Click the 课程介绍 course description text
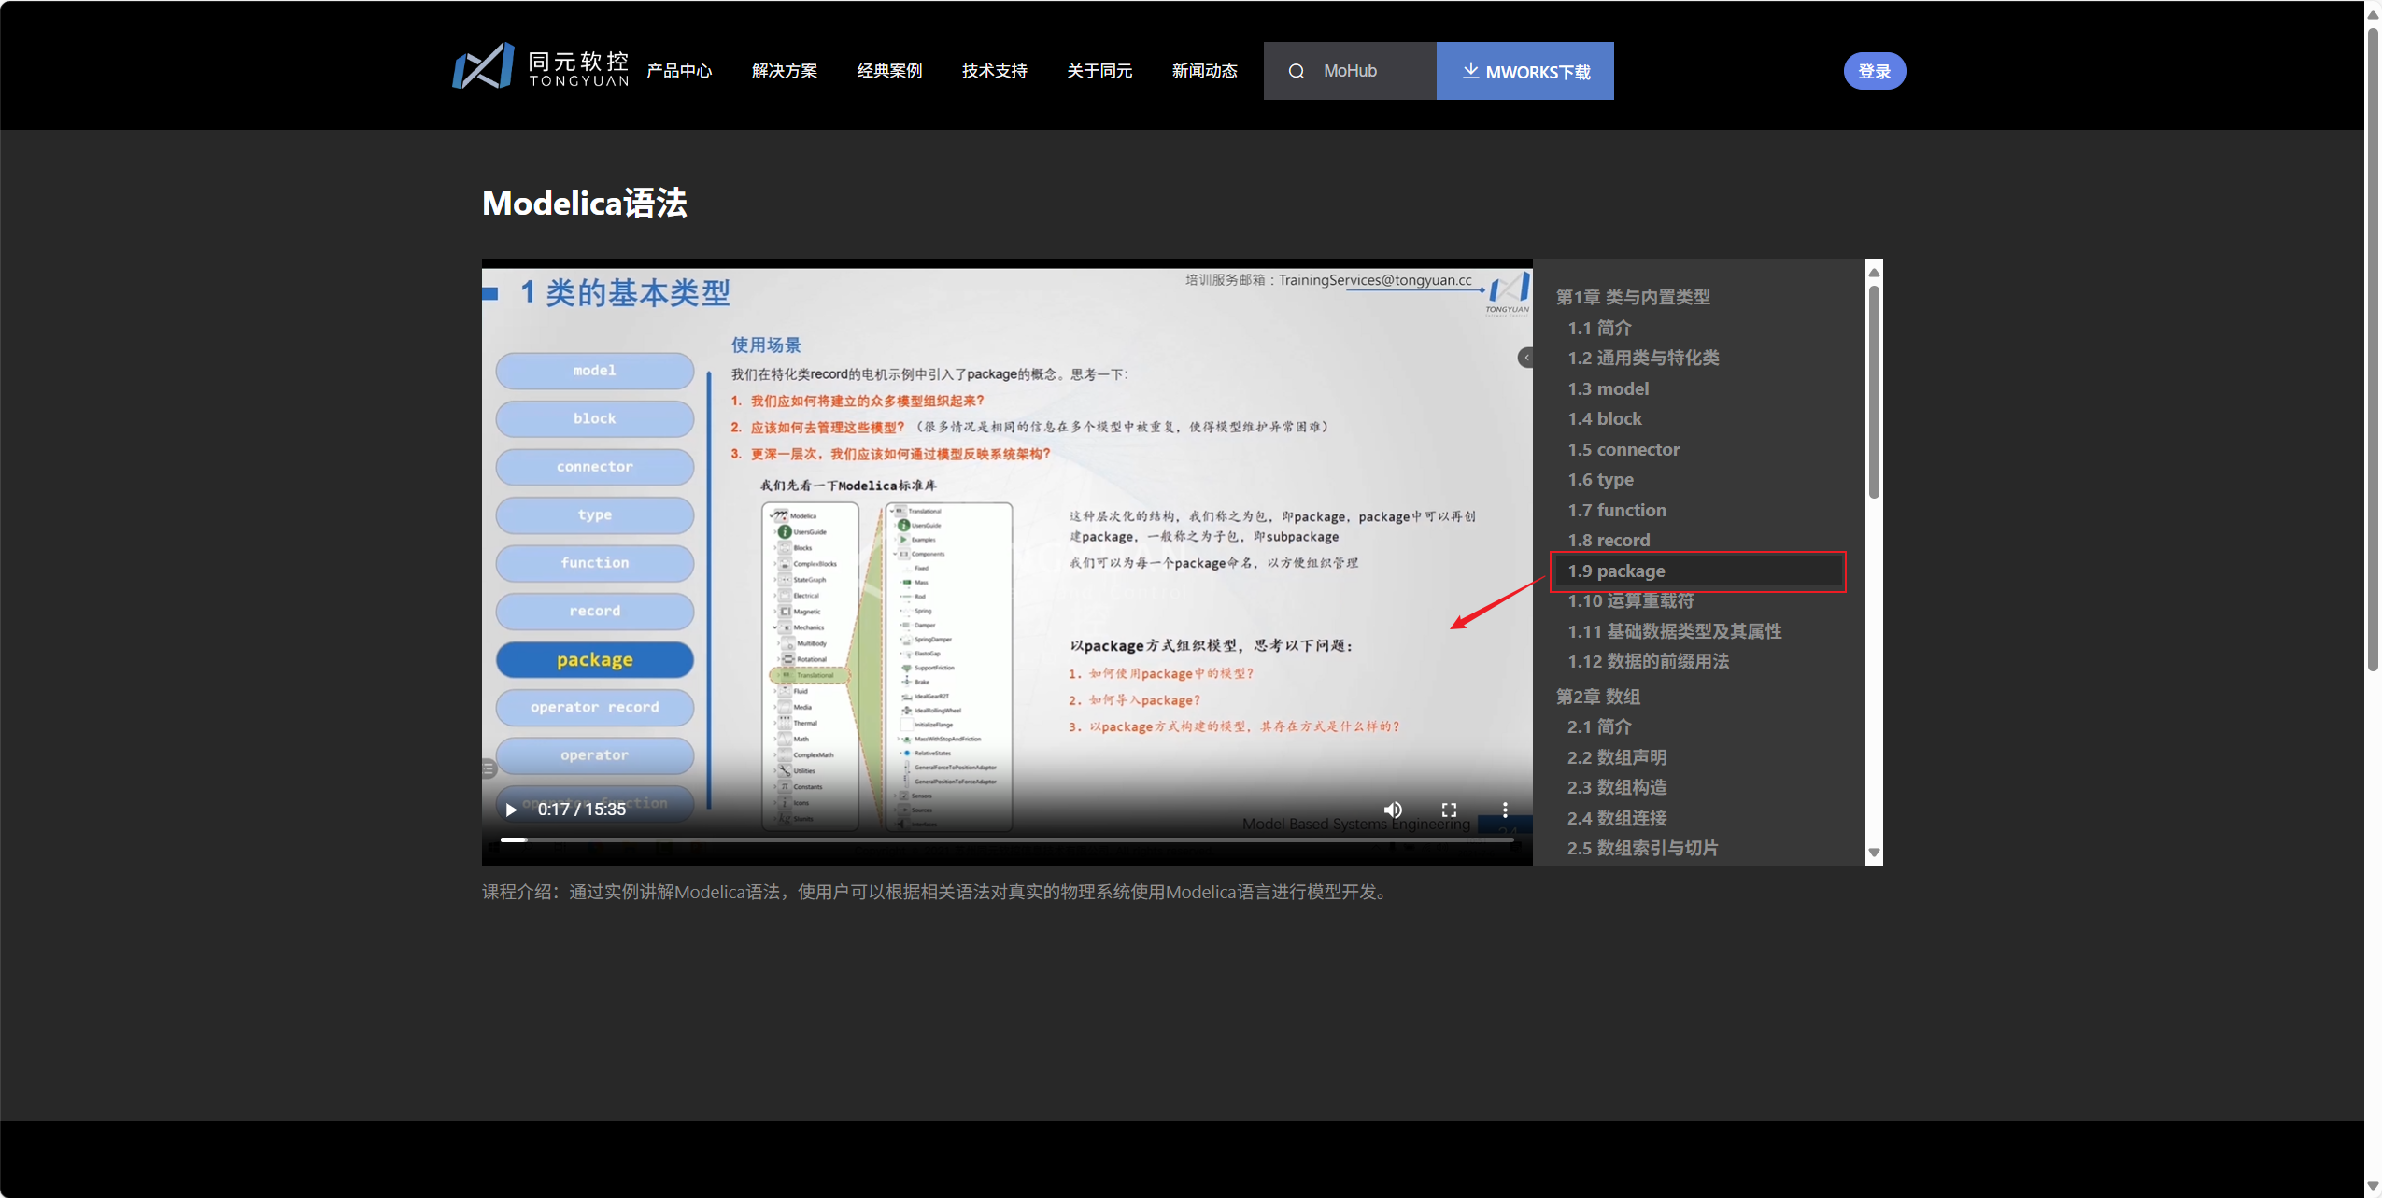Viewport: 2382px width, 1198px height. pos(937,892)
